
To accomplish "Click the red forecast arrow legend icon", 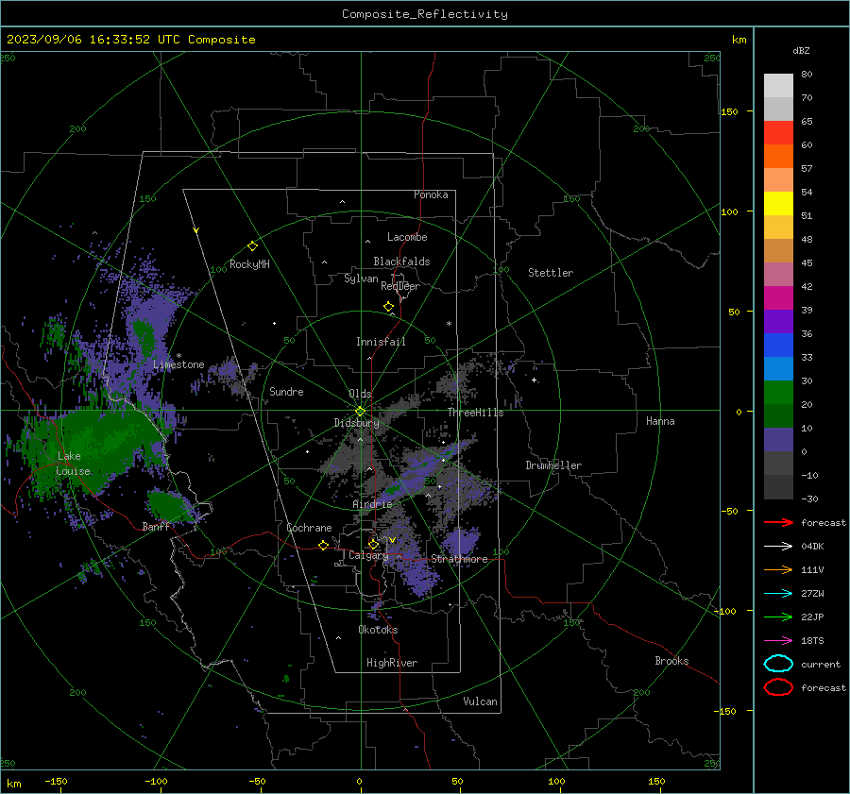I will click(778, 522).
